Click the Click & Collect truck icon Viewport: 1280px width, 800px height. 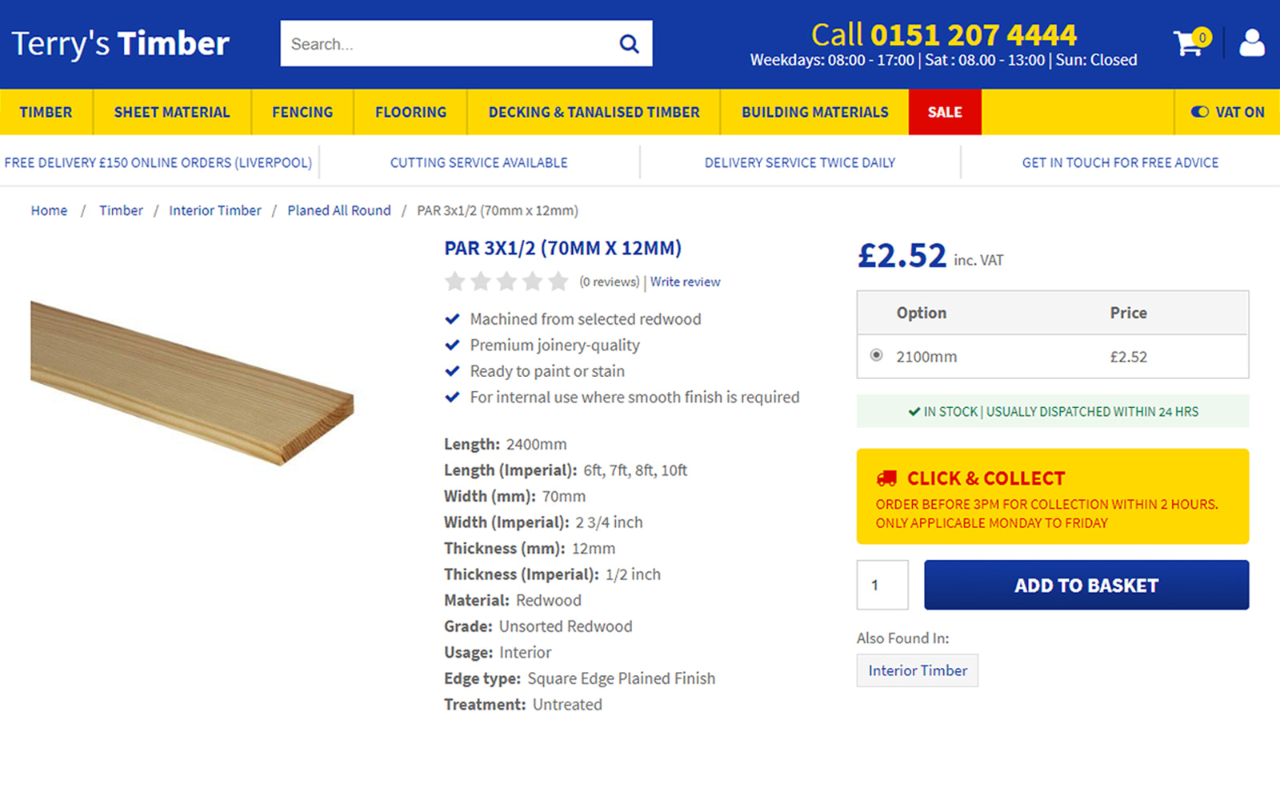[x=886, y=478]
